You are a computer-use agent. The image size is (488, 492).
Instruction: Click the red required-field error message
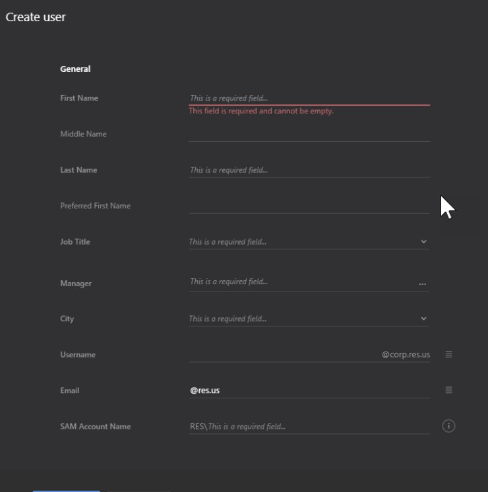coord(261,111)
